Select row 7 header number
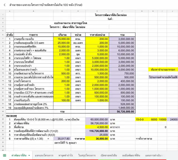Screen dimensions: 178x160 pos(3,39)
